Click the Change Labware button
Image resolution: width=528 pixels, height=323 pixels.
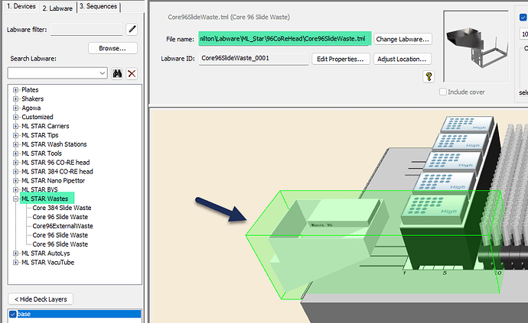pyautogui.click(x=403, y=39)
